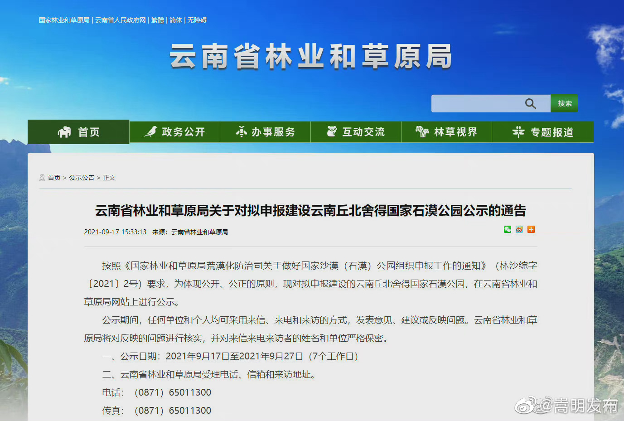Click the magnifying glass search icon
Screen dimensions: 624x421
coord(530,103)
